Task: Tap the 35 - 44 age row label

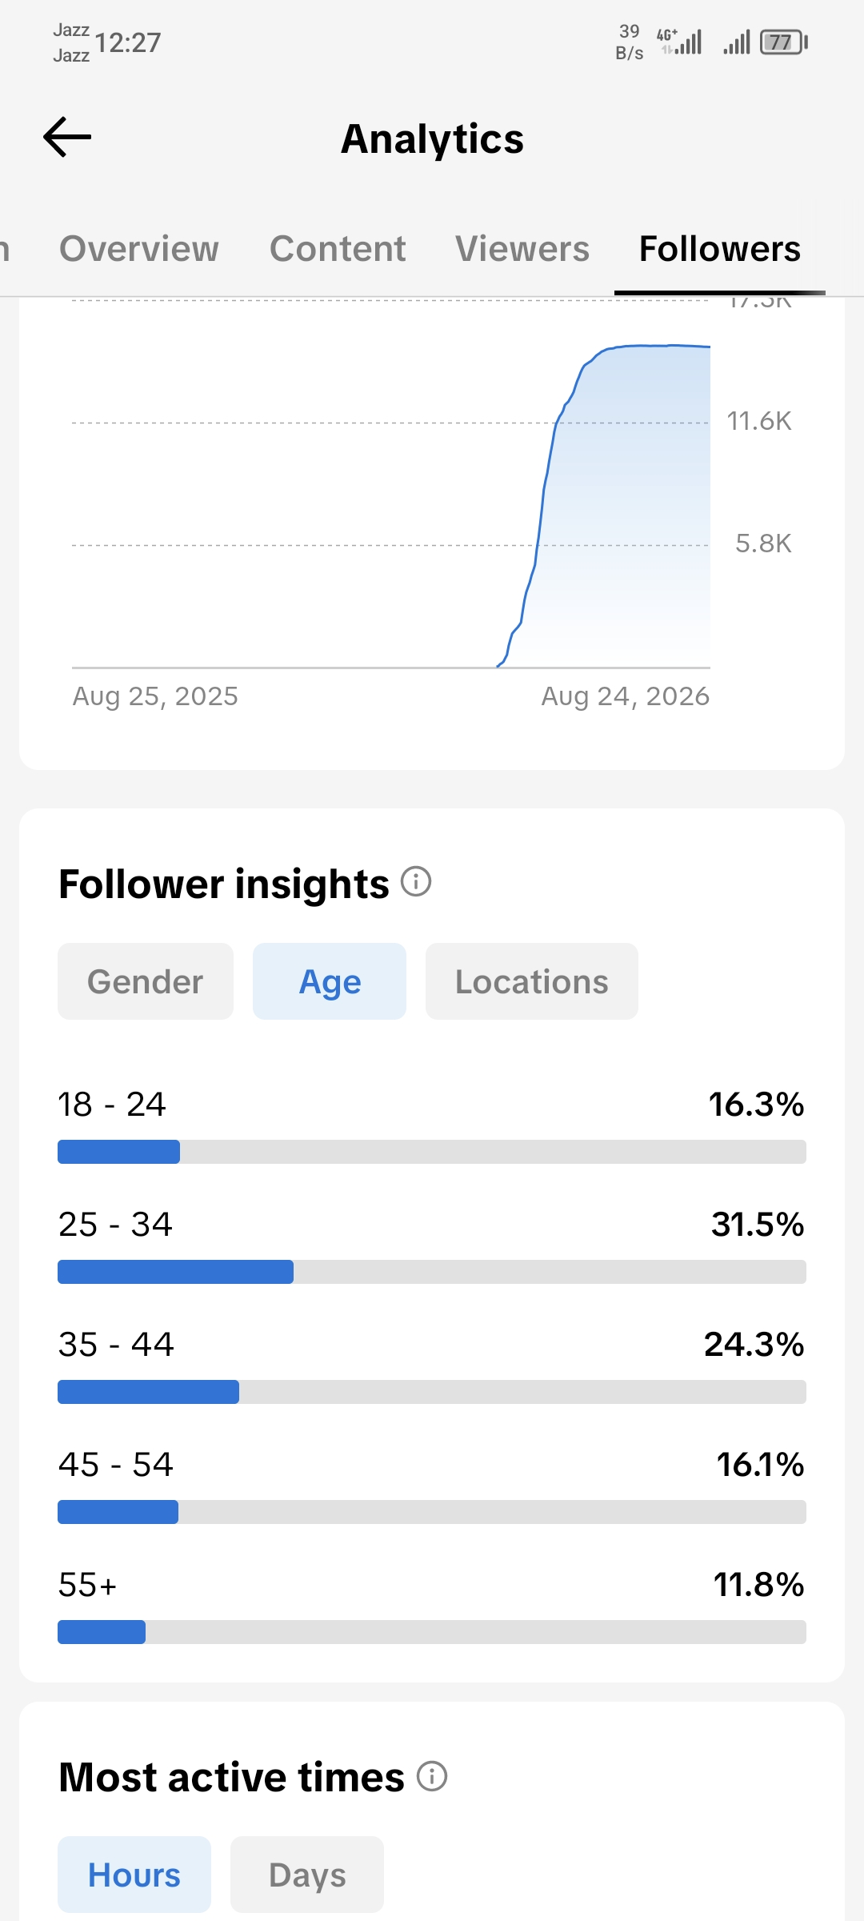Action: pos(116,1345)
